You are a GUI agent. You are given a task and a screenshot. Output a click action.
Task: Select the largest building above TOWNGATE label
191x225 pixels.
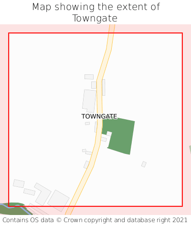(x=89, y=101)
